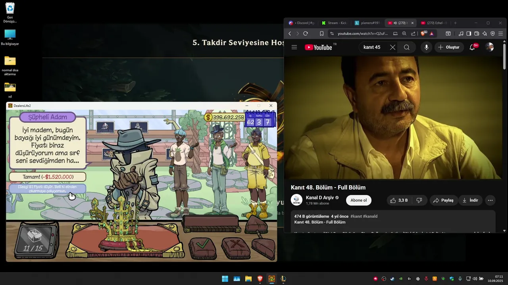Viewport: 508px width, 285px height.
Task: Open Leo AI sparkle icon
Action: coord(485,34)
